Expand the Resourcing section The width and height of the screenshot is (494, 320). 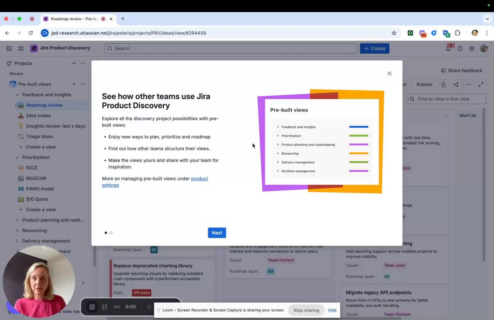pyautogui.click(x=17, y=231)
